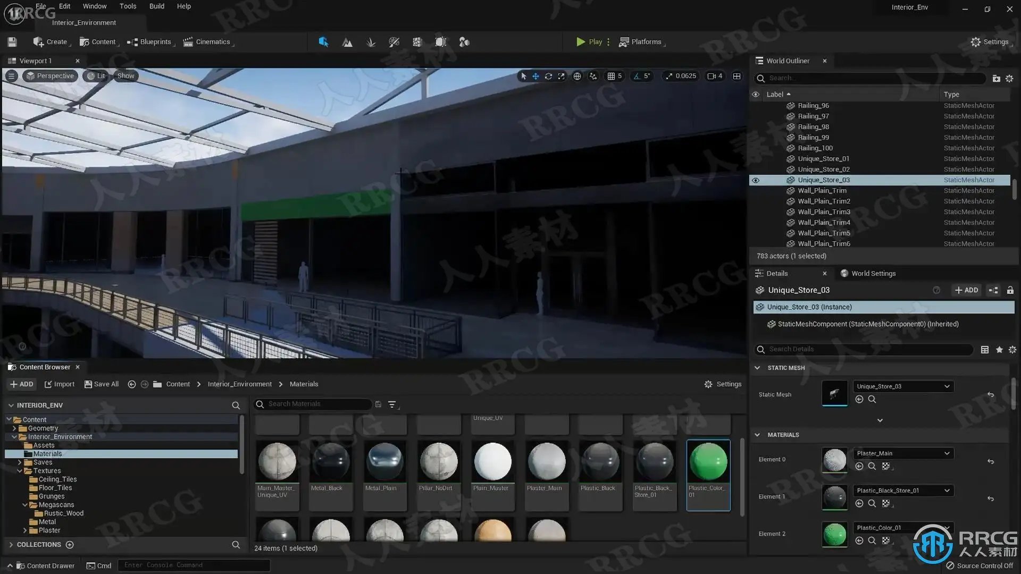This screenshot has height=574, width=1021.
Task: Lock the Details panel selection
Action: (1010, 290)
